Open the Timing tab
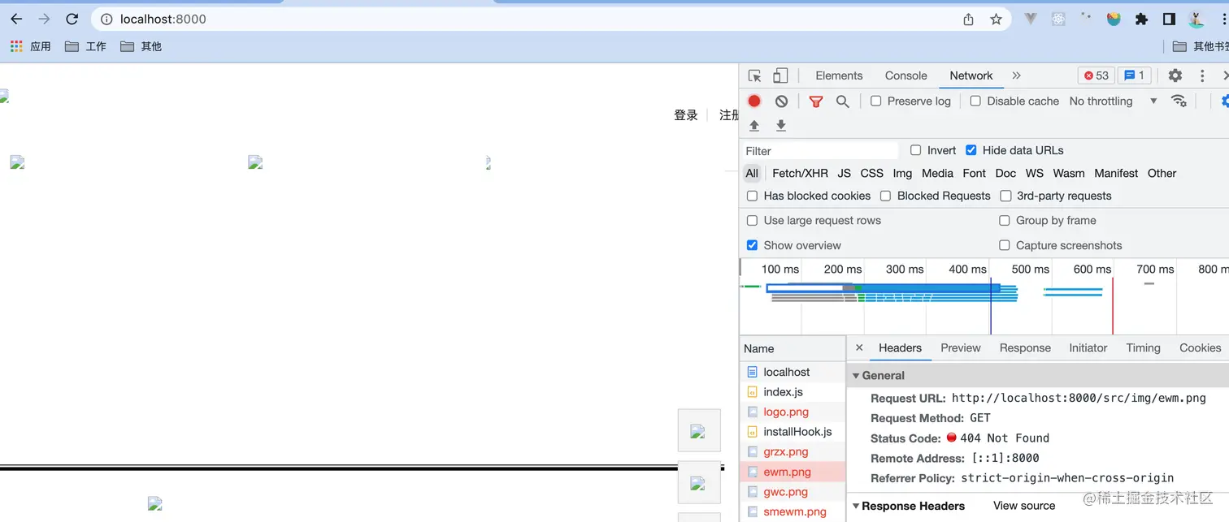1229x522 pixels. tap(1143, 347)
